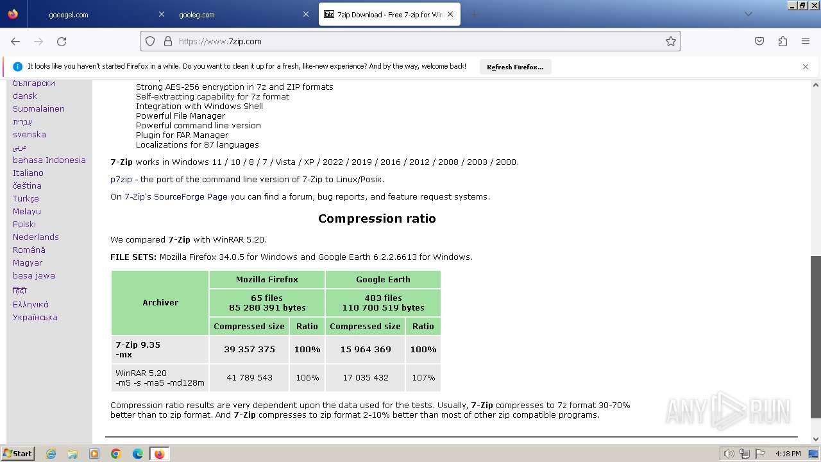Open the Extensions toolbar icon
The image size is (821, 462).
783,41
